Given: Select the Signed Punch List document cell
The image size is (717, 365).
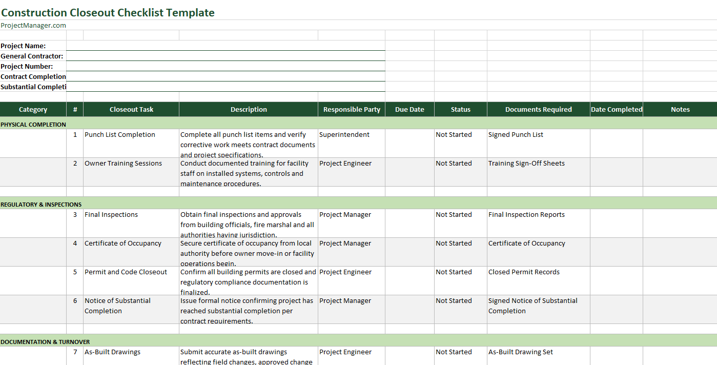Looking at the screenshot, I should 539,143.
